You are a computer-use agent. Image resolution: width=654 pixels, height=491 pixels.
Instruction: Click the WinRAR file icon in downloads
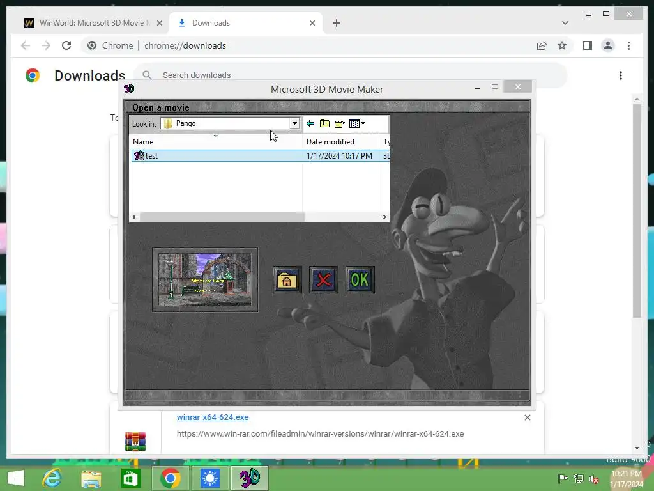[135, 442]
